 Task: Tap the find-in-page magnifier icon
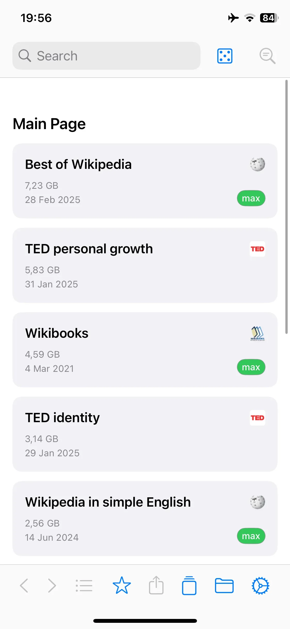[267, 56]
